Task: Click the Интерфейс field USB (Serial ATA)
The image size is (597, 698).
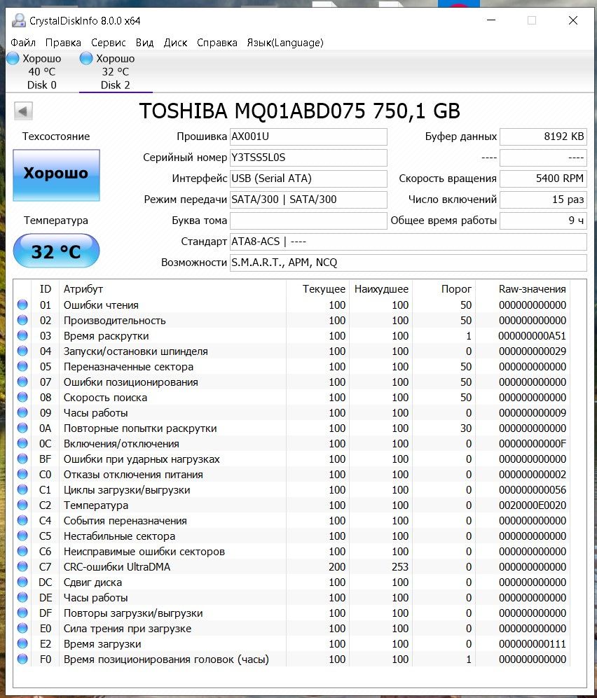Action: pyautogui.click(x=308, y=179)
